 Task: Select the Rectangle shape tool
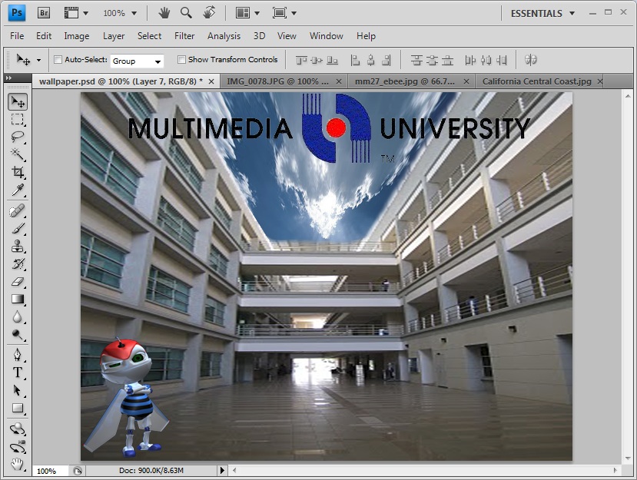[x=18, y=408]
